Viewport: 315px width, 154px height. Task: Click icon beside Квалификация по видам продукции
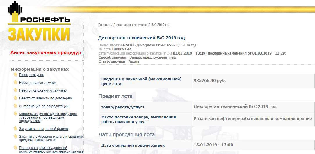[x=15, y=114]
